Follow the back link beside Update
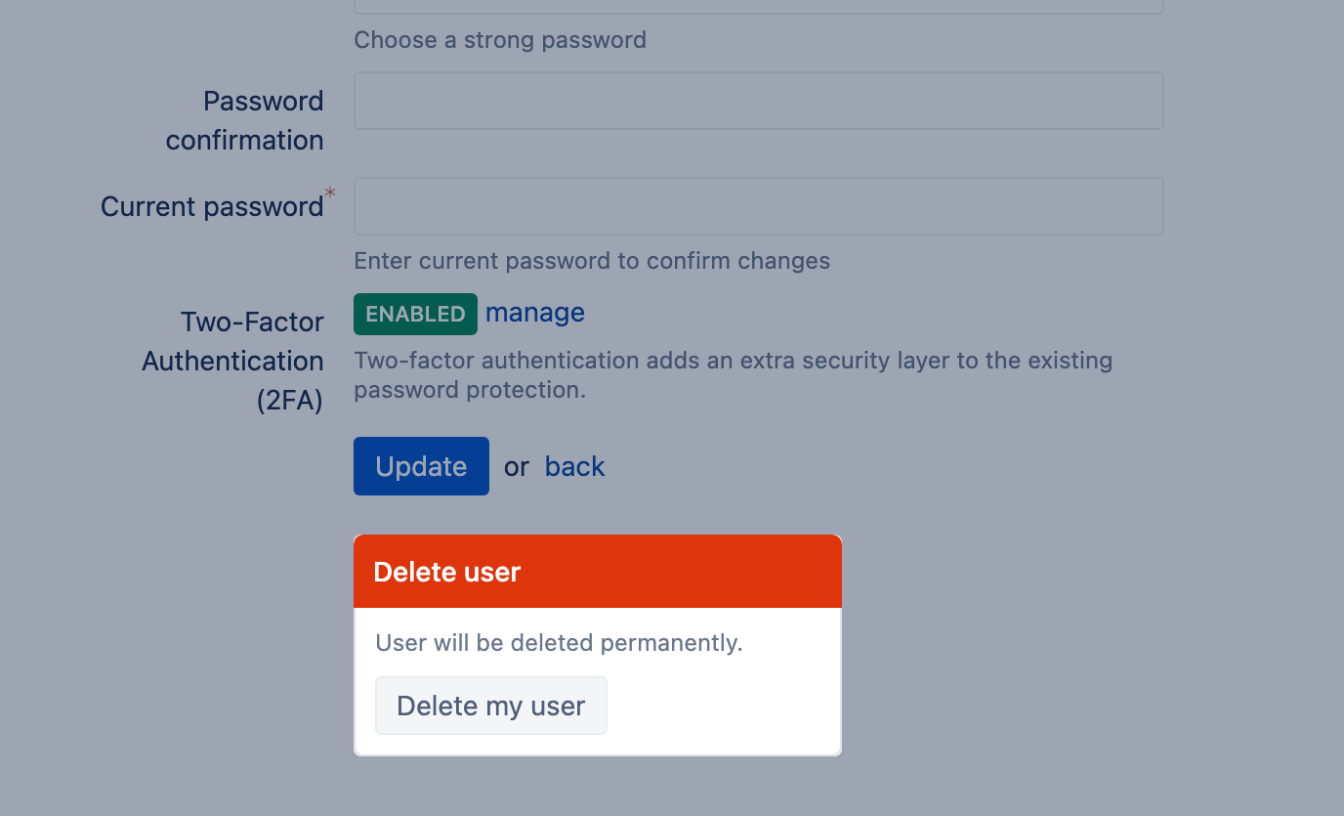This screenshot has width=1344, height=816. pos(575,466)
